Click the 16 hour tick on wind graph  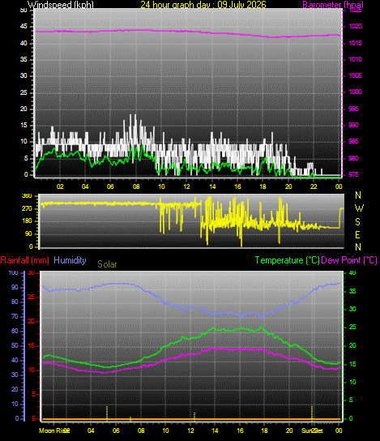pyautogui.click(x=237, y=186)
